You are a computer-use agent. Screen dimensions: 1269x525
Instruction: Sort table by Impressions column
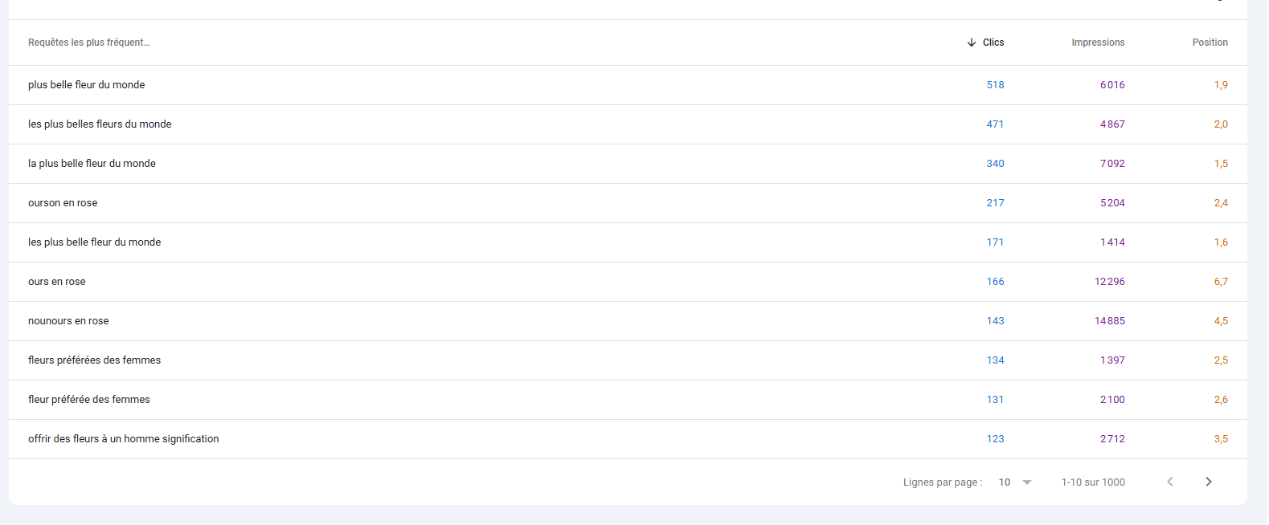1098,43
